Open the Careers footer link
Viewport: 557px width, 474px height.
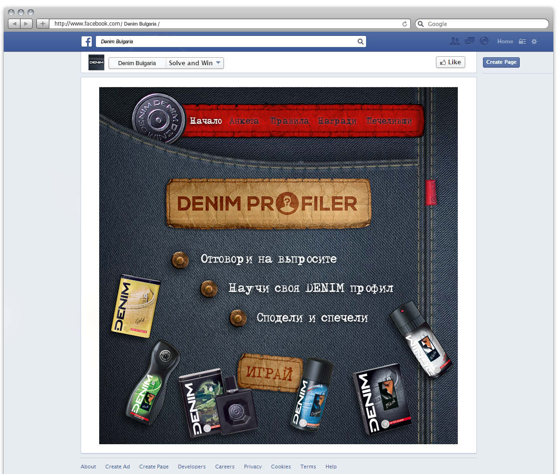[x=225, y=467]
